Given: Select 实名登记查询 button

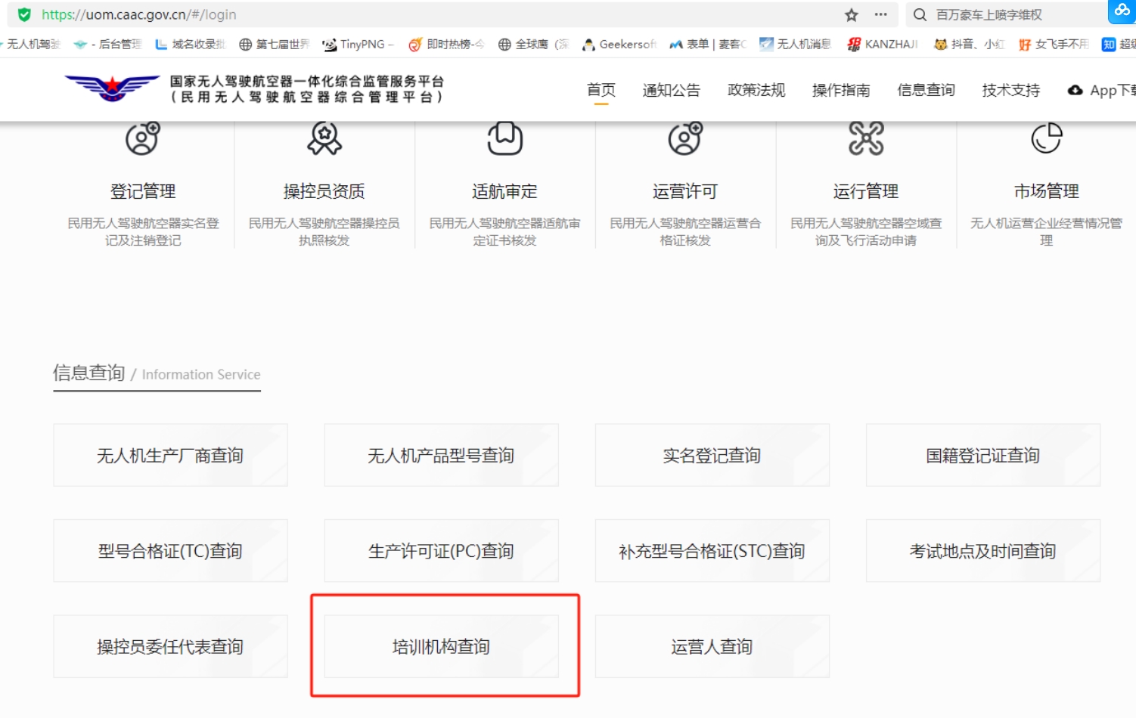Looking at the screenshot, I should [x=712, y=455].
